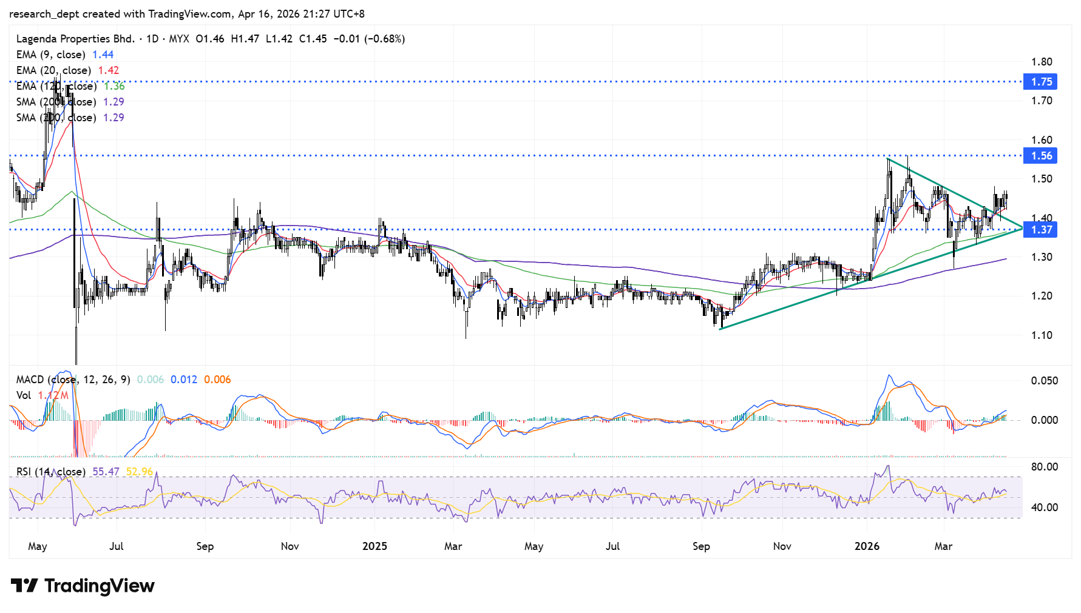Select the EMA (9, close) indicator legend
Image resolution: width=1081 pixels, height=613 pixels.
50,55
